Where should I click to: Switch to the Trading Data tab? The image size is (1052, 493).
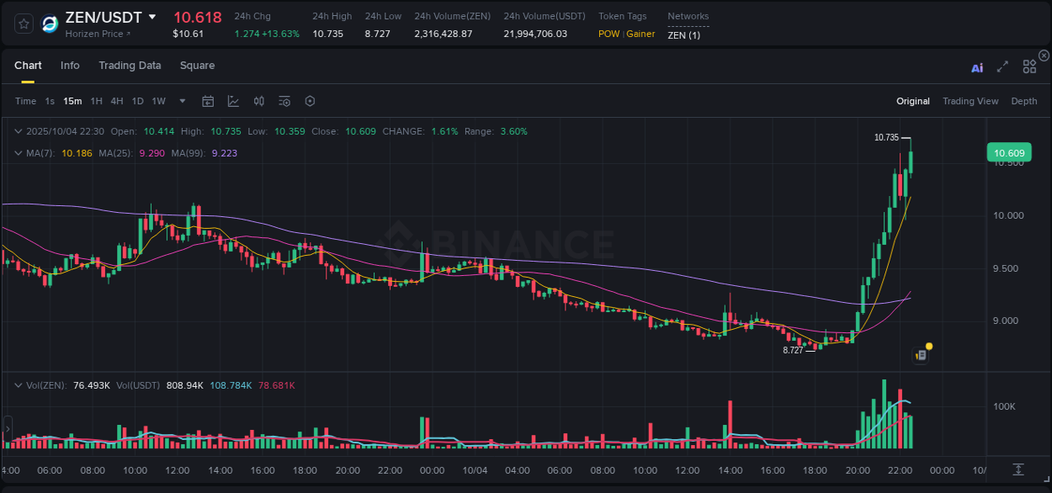pyautogui.click(x=130, y=66)
